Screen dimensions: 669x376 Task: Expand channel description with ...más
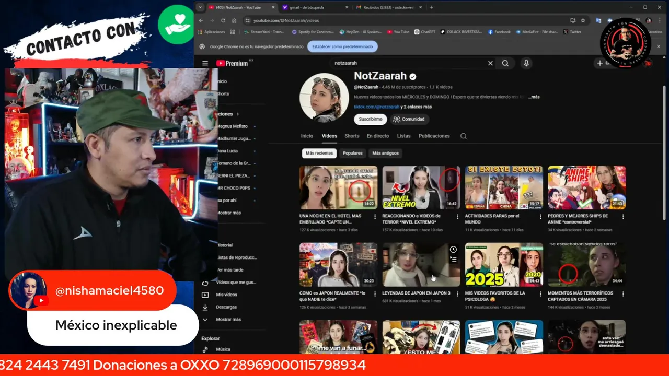[534, 97]
